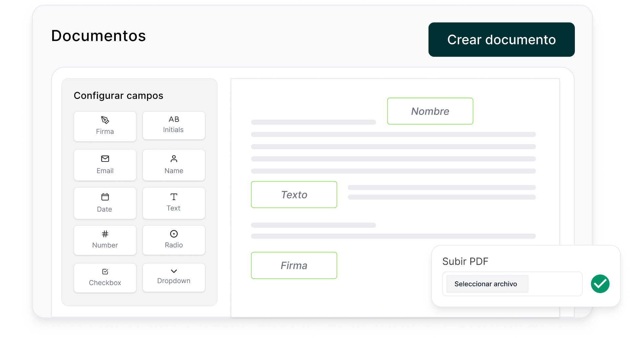630x338 pixels.
Task: Add a Dropdown field label
Action: click(174, 281)
